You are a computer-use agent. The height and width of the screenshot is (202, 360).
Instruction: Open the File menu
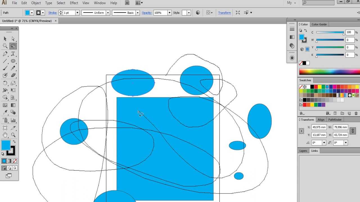(x=14, y=3)
